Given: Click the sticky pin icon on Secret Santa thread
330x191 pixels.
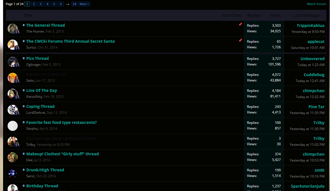Looking at the screenshot, I should pyautogui.click(x=240, y=40).
